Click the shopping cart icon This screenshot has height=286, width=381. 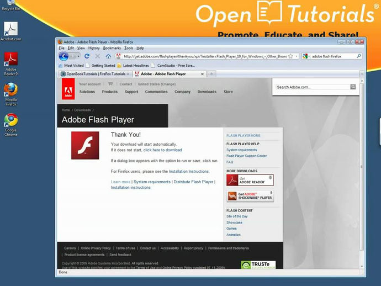[x=110, y=84]
